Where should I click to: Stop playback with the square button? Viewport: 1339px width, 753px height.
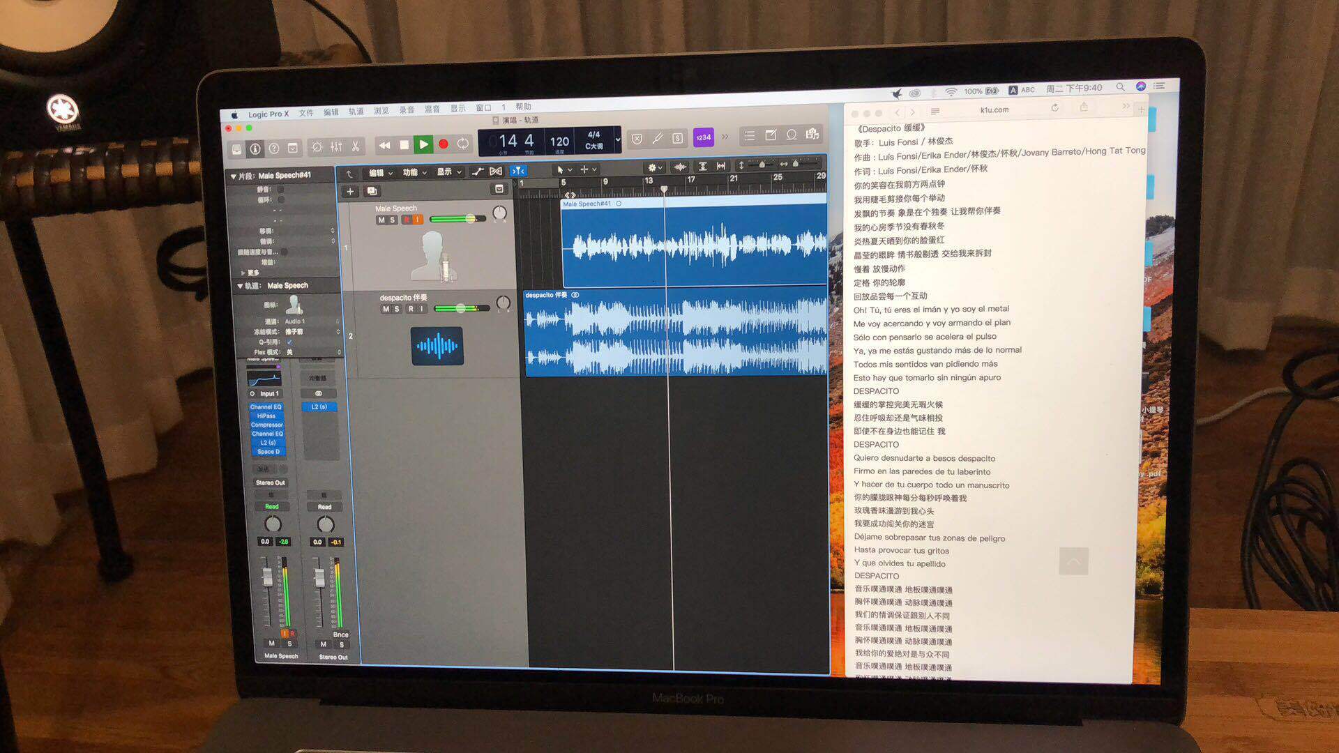click(404, 144)
